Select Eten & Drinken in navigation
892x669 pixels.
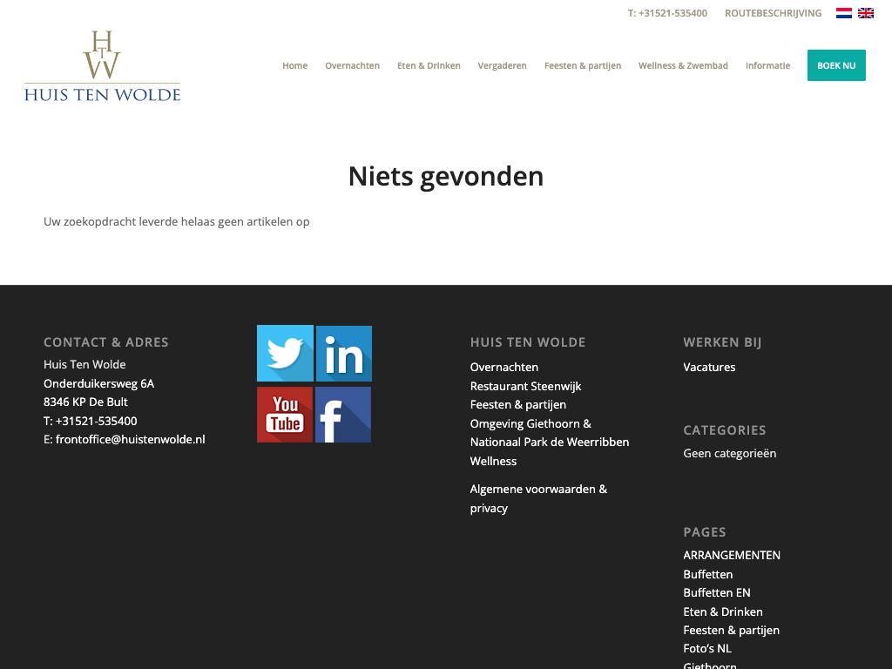pos(429,65)
